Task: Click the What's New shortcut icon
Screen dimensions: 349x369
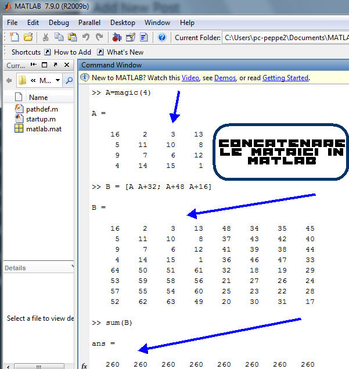Action: pos(100,52)
